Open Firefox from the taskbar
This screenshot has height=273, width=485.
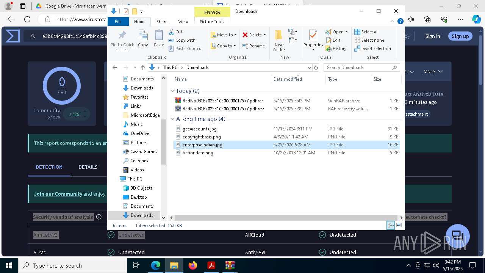pos(192,265)
